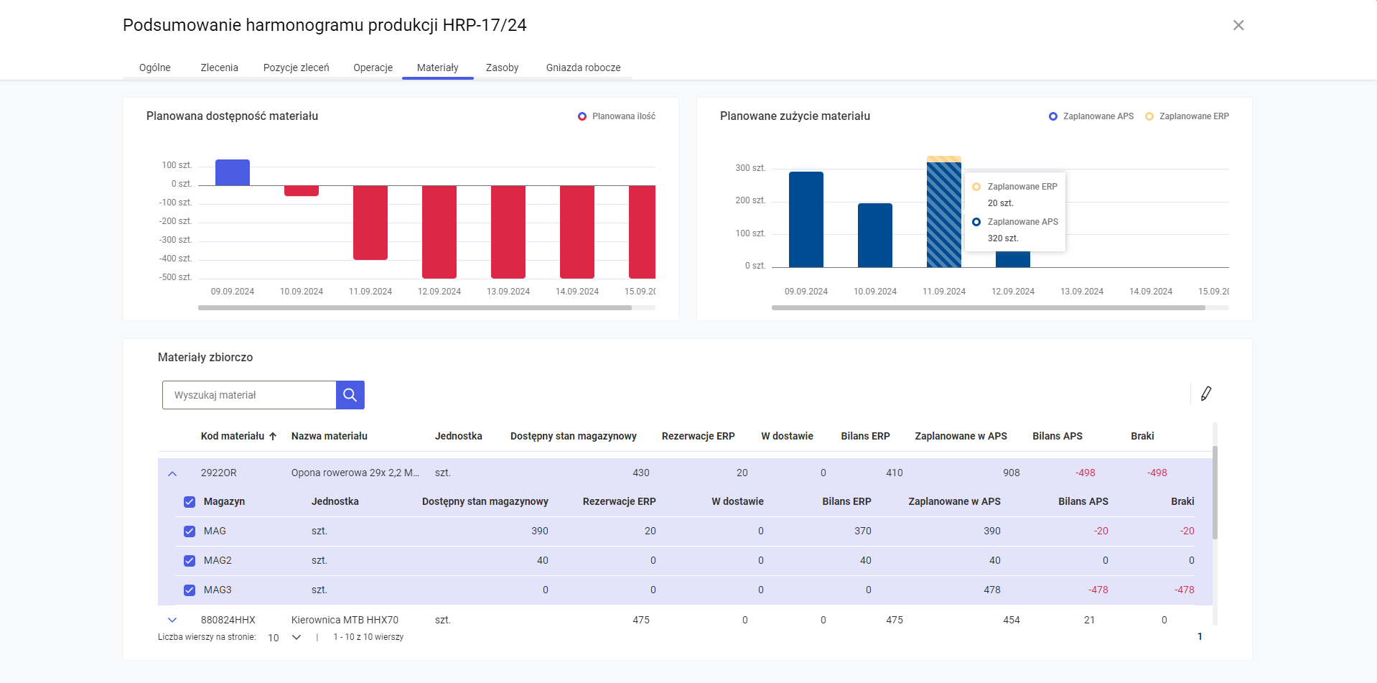Open the Gniazda robocze tab
This screenshot has height=683, width=1377.
pyautogui.click(x=583, y=68)
